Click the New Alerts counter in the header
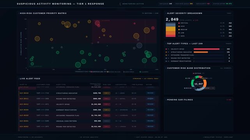The image size is (250, 140). 203,3
